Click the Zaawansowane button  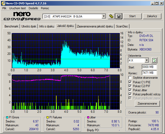tap(147, 104)
